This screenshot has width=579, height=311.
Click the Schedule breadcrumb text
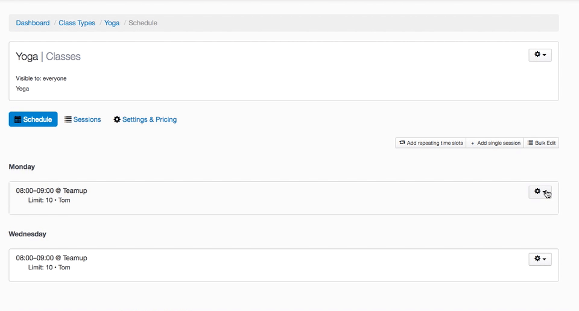pos(143,23)
